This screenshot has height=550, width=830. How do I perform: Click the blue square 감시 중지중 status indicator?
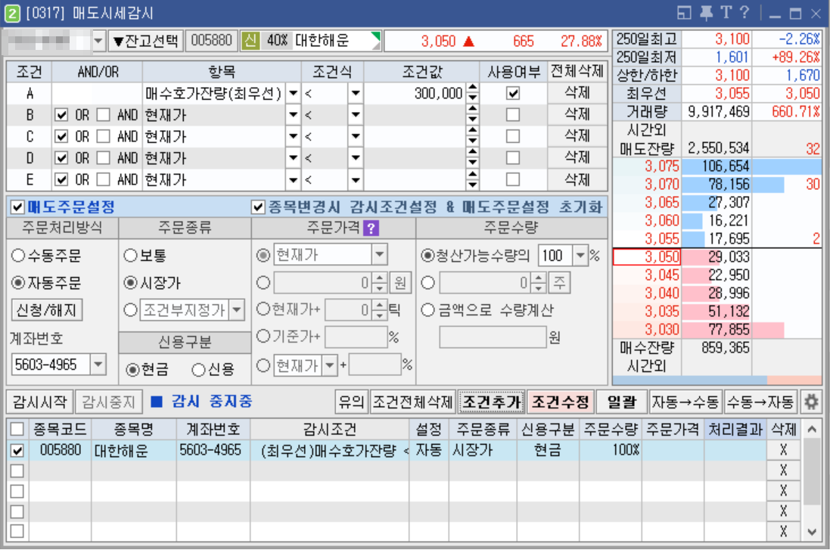pos(157,402)
